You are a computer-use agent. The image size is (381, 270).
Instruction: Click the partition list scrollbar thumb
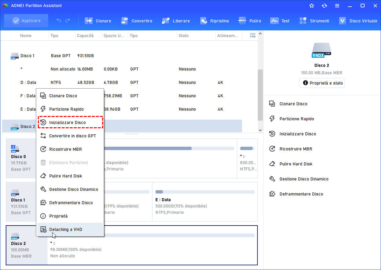tap(260, 95)
